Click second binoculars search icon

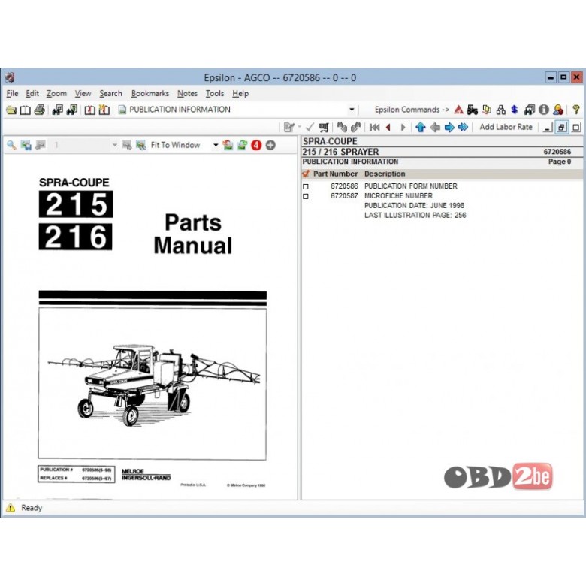[x=72, y=110]
